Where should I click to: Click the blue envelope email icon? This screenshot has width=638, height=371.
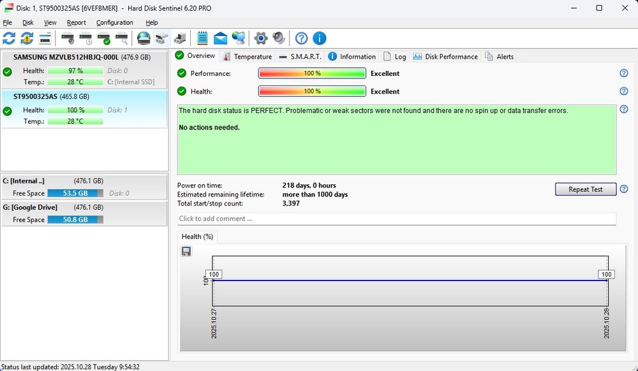(x=220, y=39)
